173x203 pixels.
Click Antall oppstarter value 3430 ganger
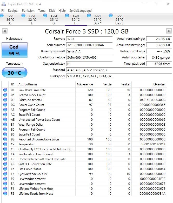click(159, 57)
